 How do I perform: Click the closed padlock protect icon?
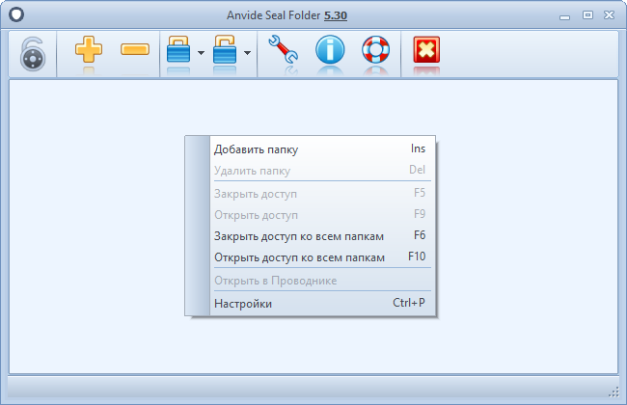coord(178,49)
